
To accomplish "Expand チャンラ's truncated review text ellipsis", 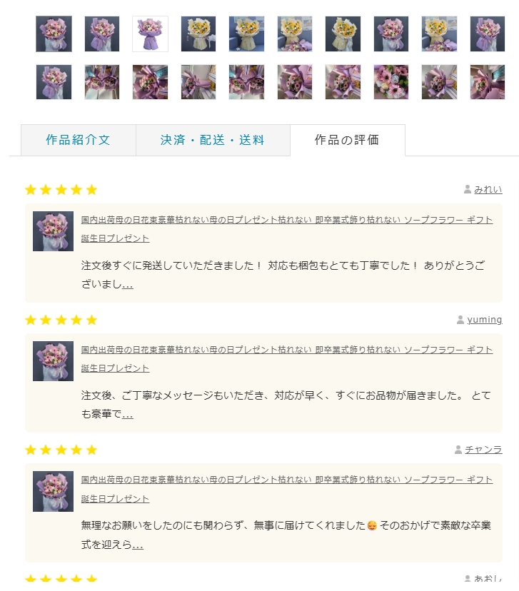I will (x=138, y=545).
